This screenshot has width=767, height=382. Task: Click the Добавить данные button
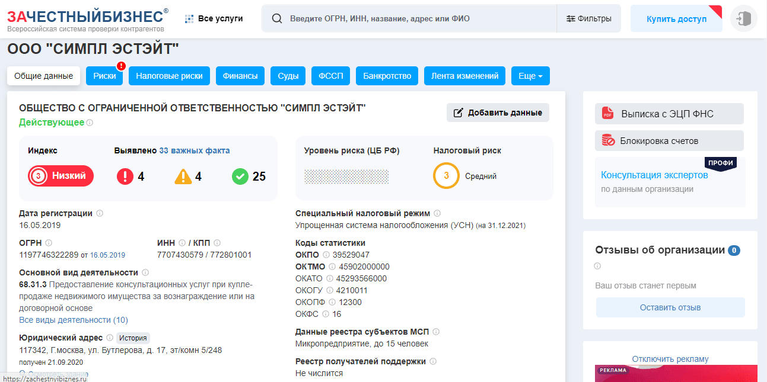pos(498,113)
